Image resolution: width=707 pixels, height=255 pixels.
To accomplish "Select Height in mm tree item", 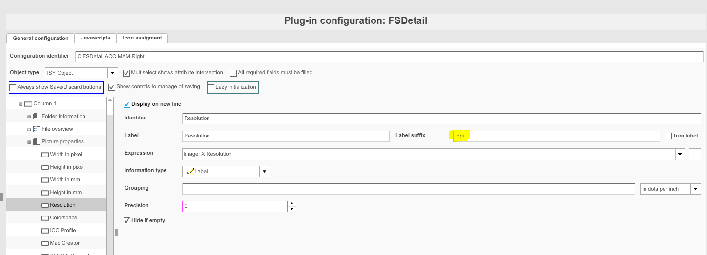I will 66,193.
